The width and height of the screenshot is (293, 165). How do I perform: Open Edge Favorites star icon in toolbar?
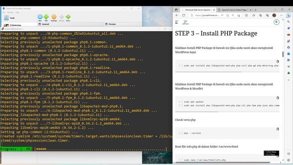click(x=254, y=15)
